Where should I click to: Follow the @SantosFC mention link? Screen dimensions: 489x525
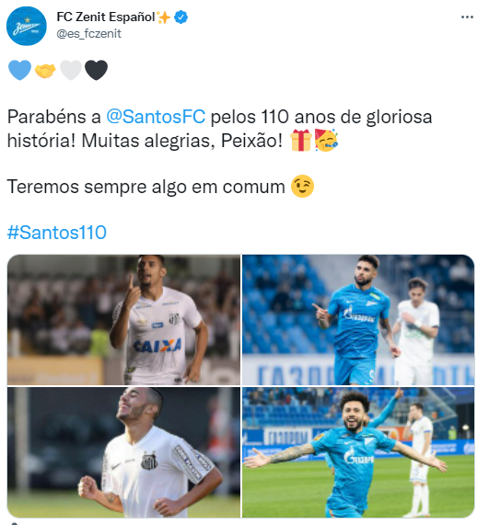coord(156,117)
